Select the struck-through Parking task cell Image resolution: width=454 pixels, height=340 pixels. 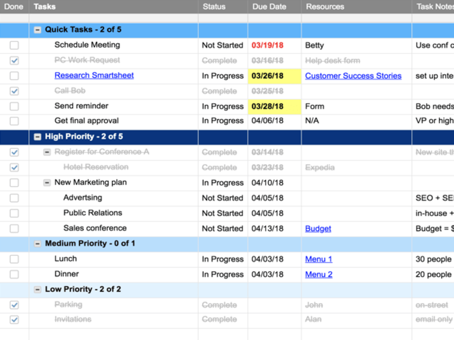(113, 305)
